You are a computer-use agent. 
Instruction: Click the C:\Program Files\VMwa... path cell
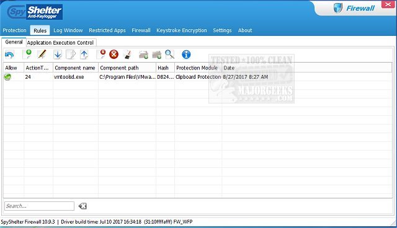(x=127, y=77)
